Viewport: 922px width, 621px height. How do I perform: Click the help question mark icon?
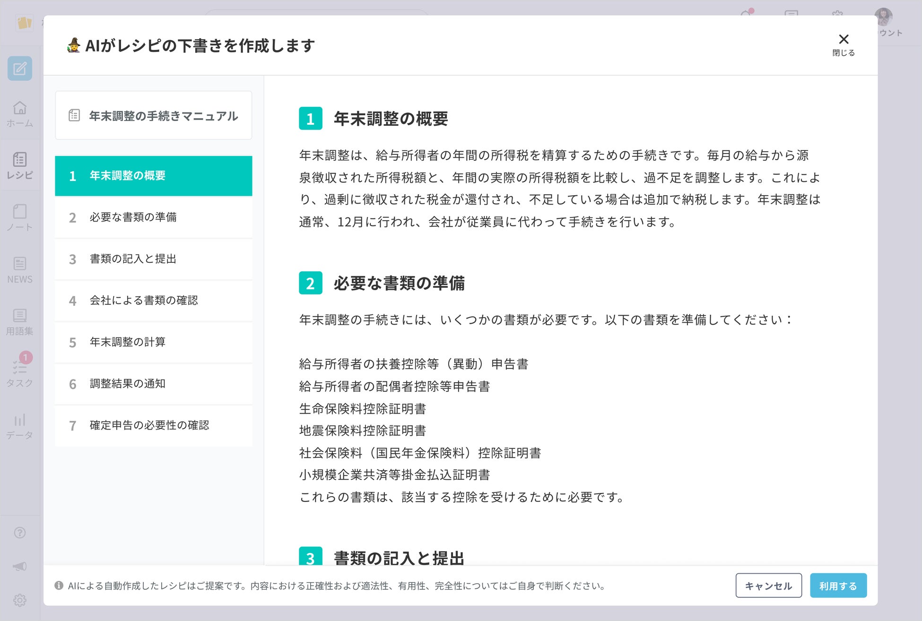click(20, 533)
